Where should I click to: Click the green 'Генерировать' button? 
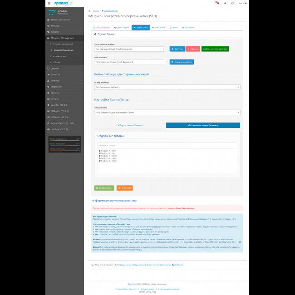click(104, 188)
